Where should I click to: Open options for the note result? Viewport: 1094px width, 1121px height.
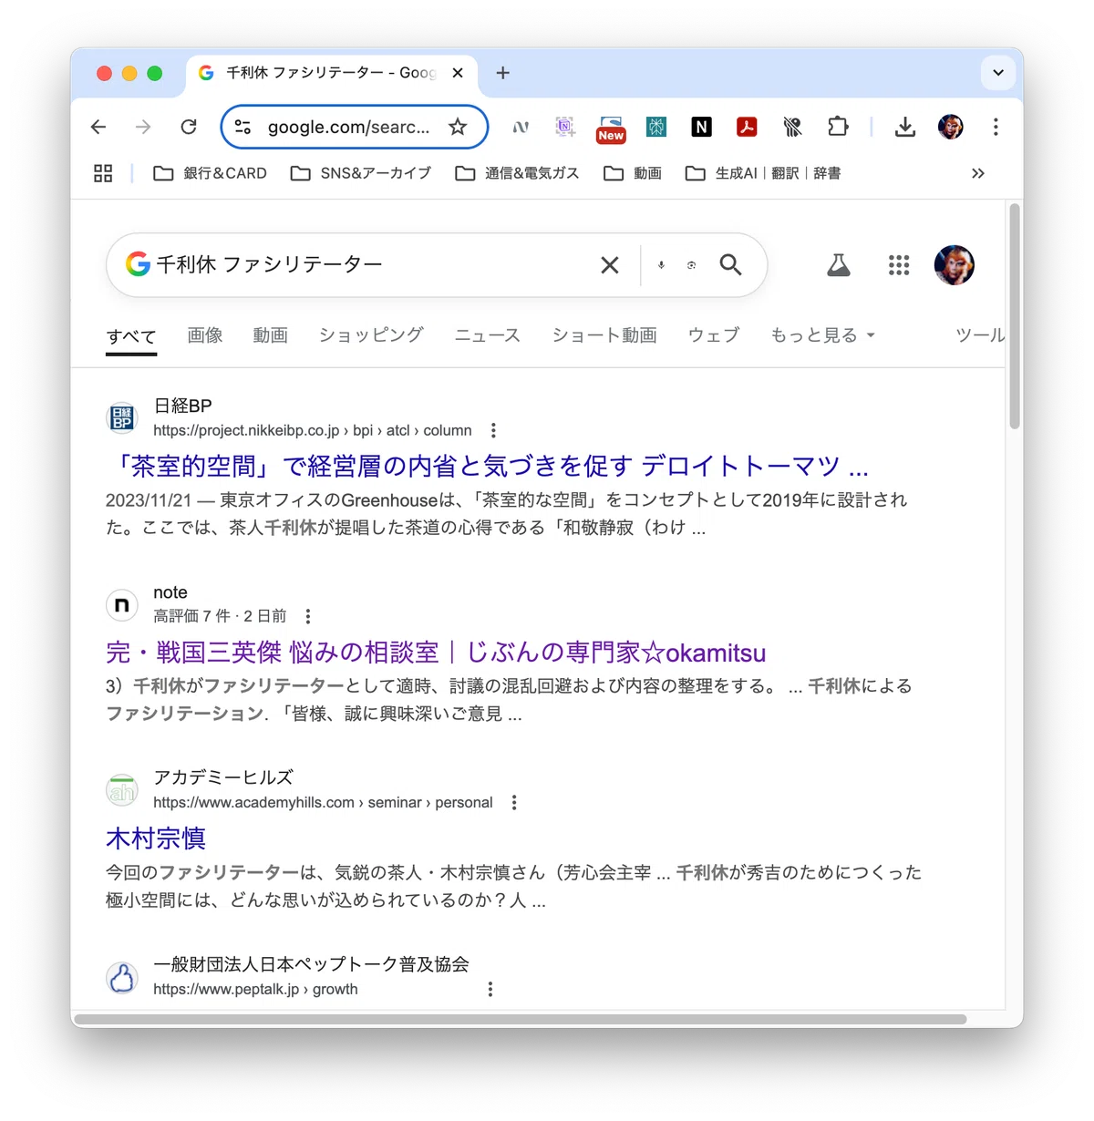[x=308, y=616]
